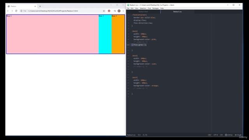Screen dimensions: 249x140
Task: Go forward in the Chrome browser
Action: 12,11
